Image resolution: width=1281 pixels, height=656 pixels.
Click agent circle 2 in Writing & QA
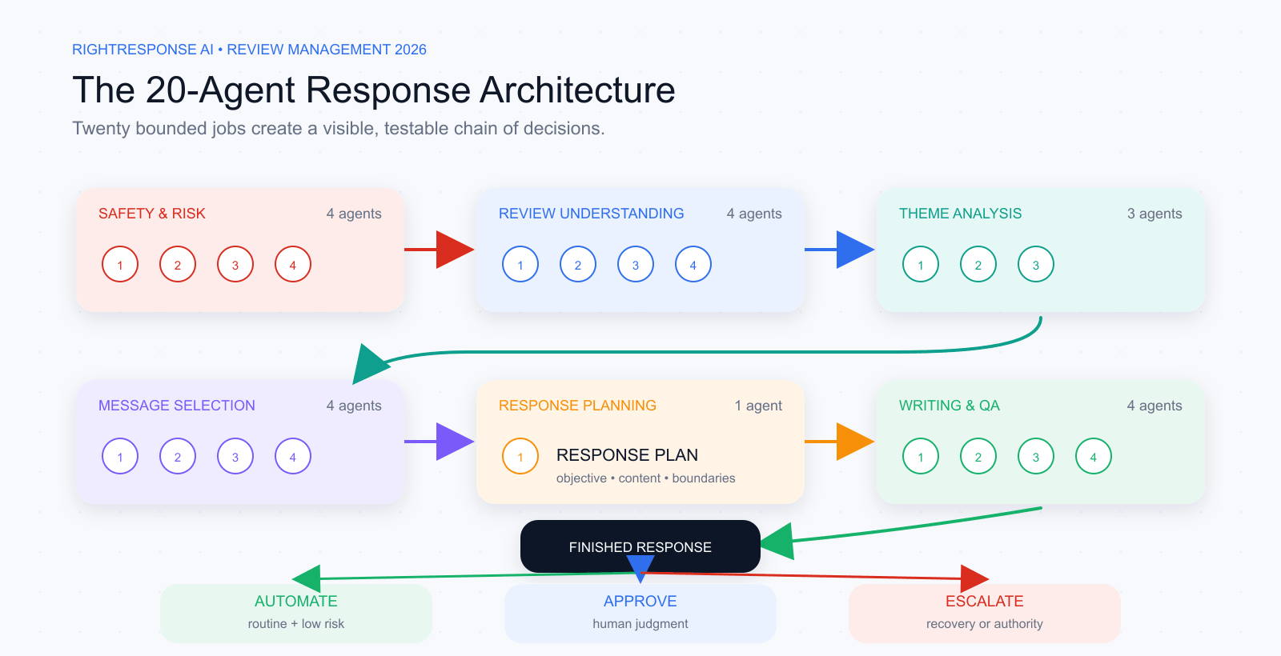click(978, 457)
